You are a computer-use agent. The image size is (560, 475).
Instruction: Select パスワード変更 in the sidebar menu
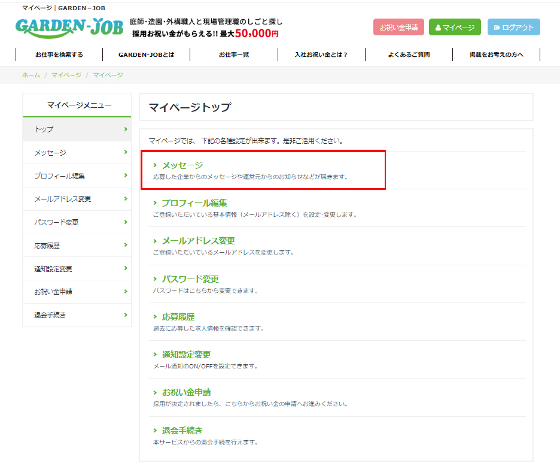pos(77,222)
